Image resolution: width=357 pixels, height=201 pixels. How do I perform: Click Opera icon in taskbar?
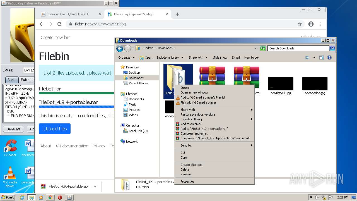click(60, 197)
